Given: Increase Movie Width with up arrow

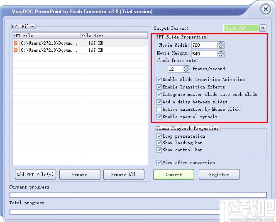Looking at the screenshot, I should (x=221, y=43).
